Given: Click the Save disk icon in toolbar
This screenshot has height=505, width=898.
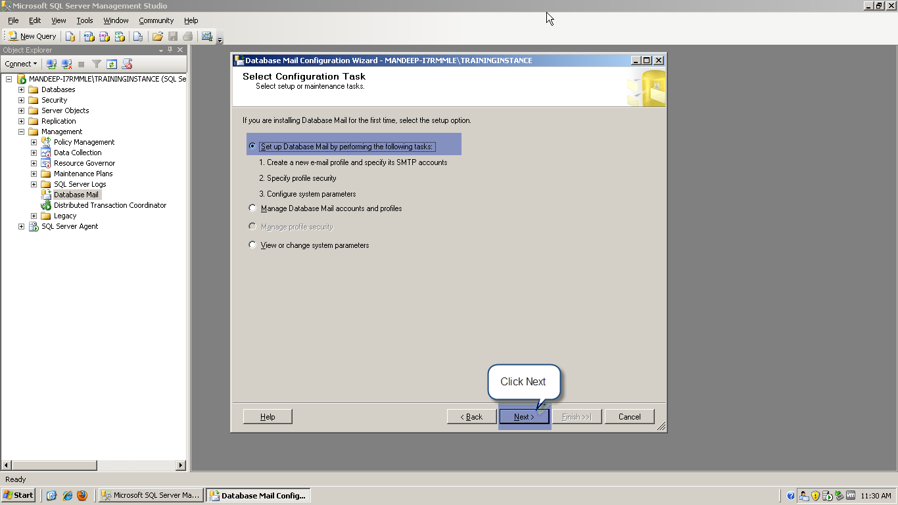Looking at the screenshot, I should [x=173, y=36].
